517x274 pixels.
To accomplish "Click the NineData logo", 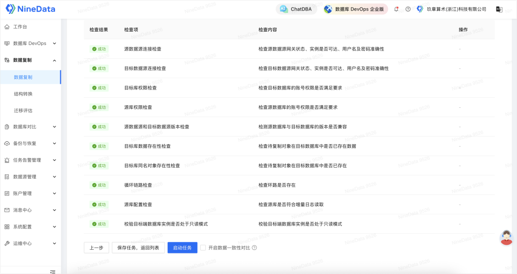I will pos(30,9).
